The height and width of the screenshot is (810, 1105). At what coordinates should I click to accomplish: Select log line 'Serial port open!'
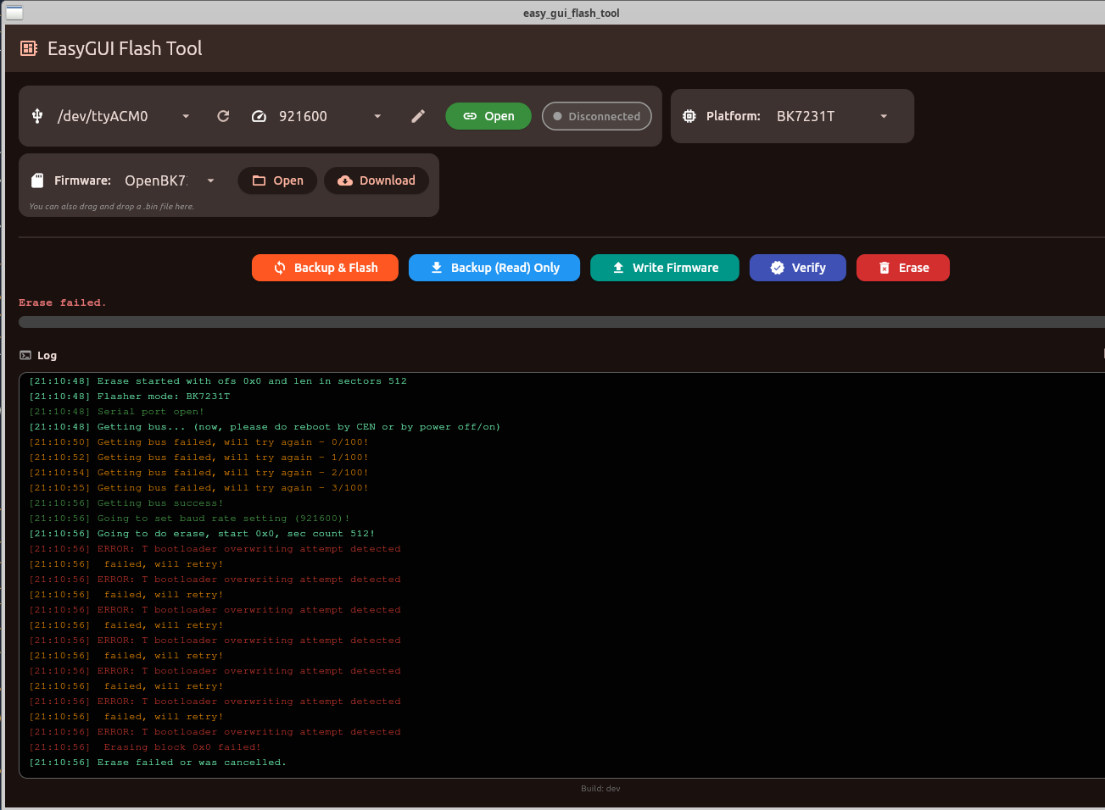[x=117, y=412]
